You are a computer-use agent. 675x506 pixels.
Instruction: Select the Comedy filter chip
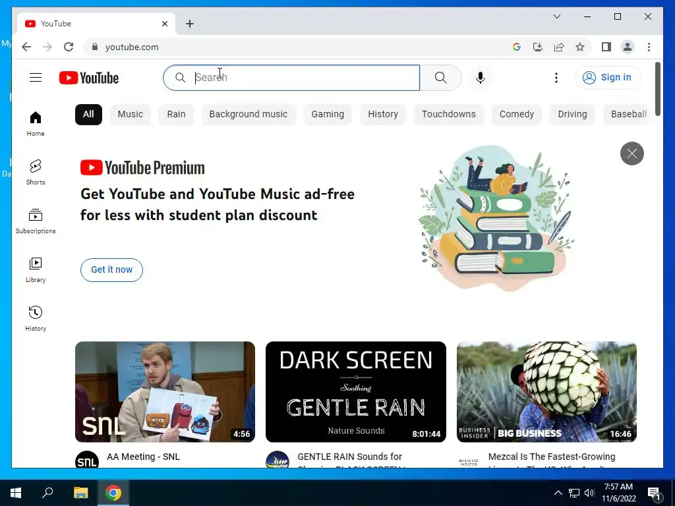517,114
